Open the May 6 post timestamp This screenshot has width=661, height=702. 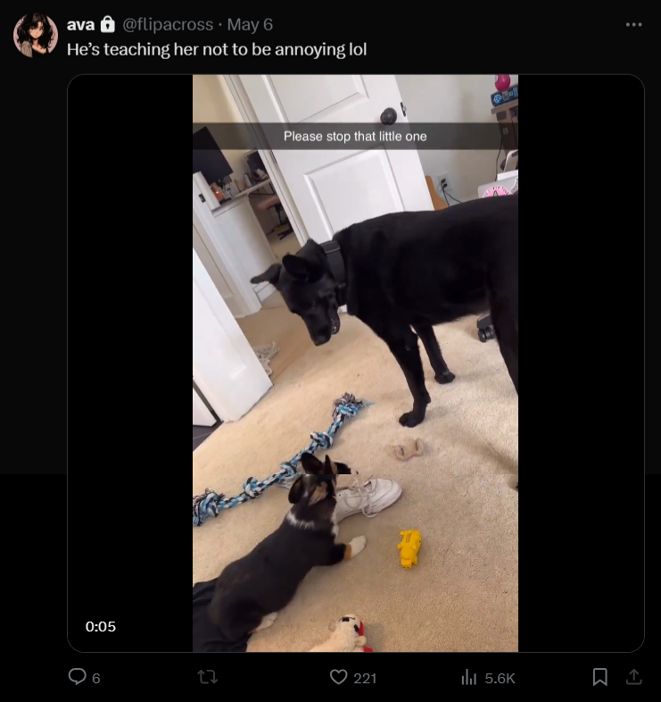(250, 24)
